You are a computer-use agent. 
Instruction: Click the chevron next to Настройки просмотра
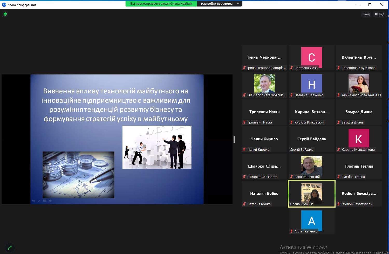238,4
